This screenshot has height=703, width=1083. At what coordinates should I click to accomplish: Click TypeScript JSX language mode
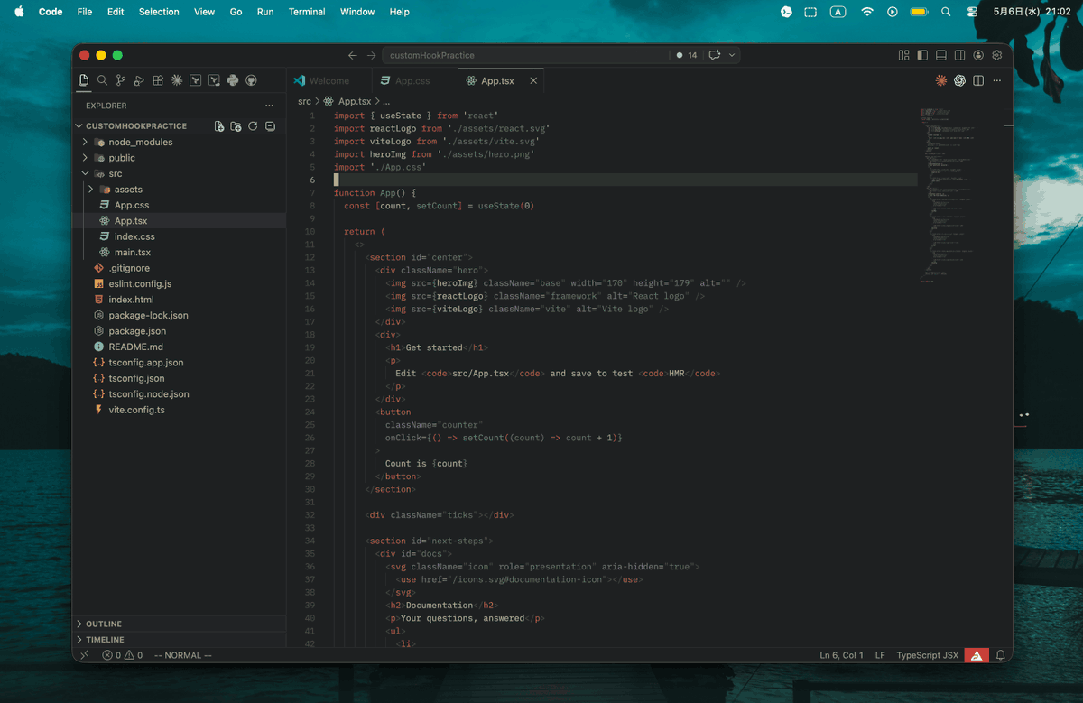[927, 655]
